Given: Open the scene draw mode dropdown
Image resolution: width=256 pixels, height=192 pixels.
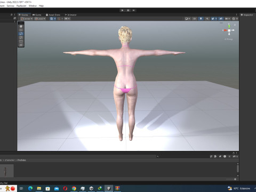Looking at the screenshot, I should [187, 19].
